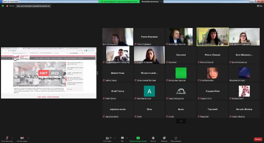Click the Катя Міляновс... participant tile
264x143 pixels.
click(244, 55)
